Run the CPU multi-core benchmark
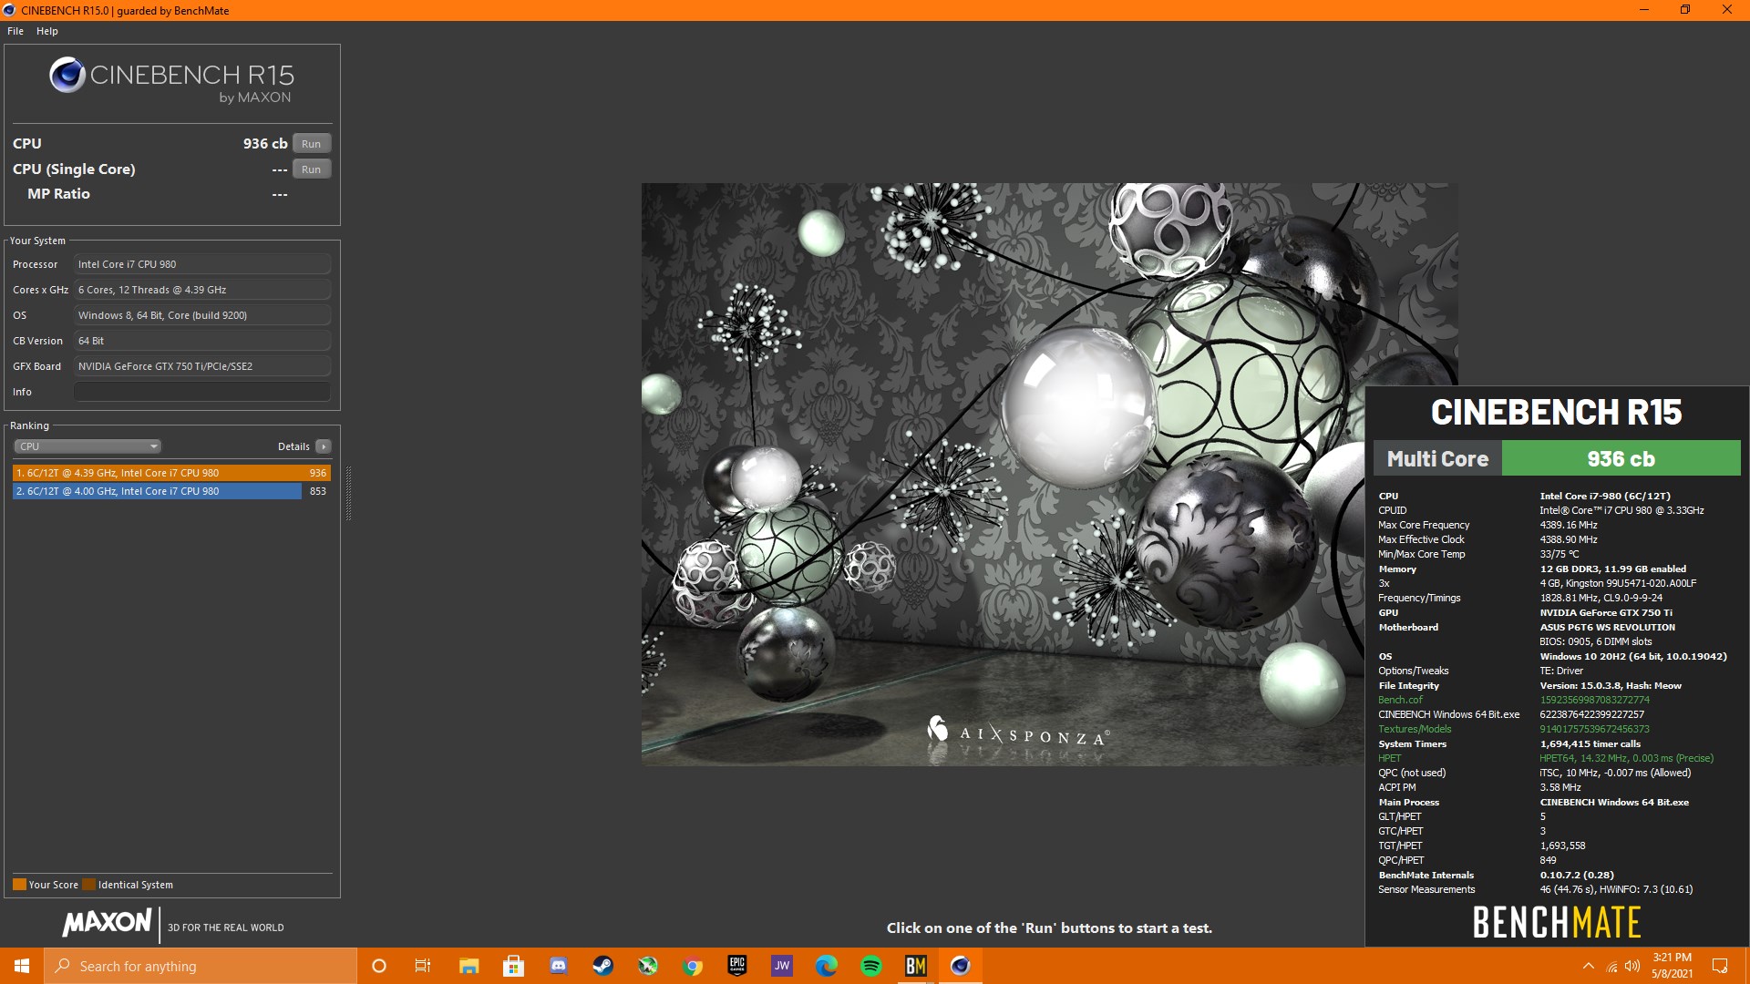The image size is (1750, 984). coord(311,144)
